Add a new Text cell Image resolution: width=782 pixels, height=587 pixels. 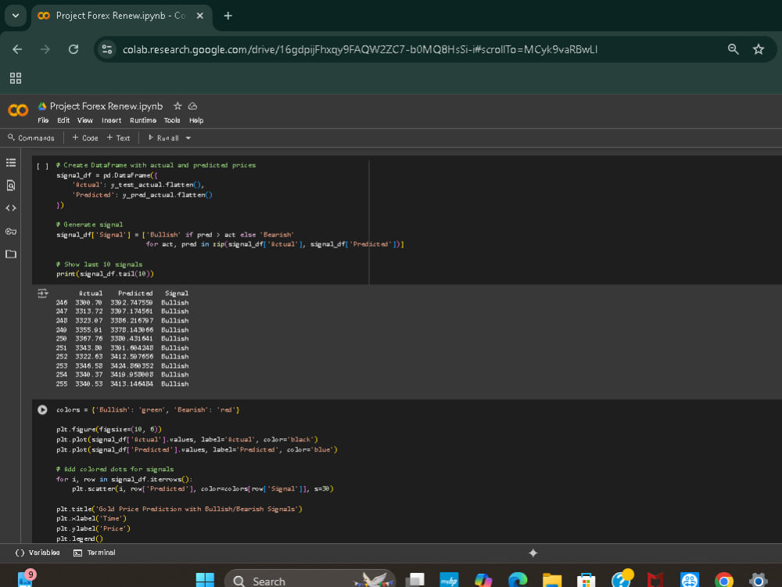coord(118,138)
